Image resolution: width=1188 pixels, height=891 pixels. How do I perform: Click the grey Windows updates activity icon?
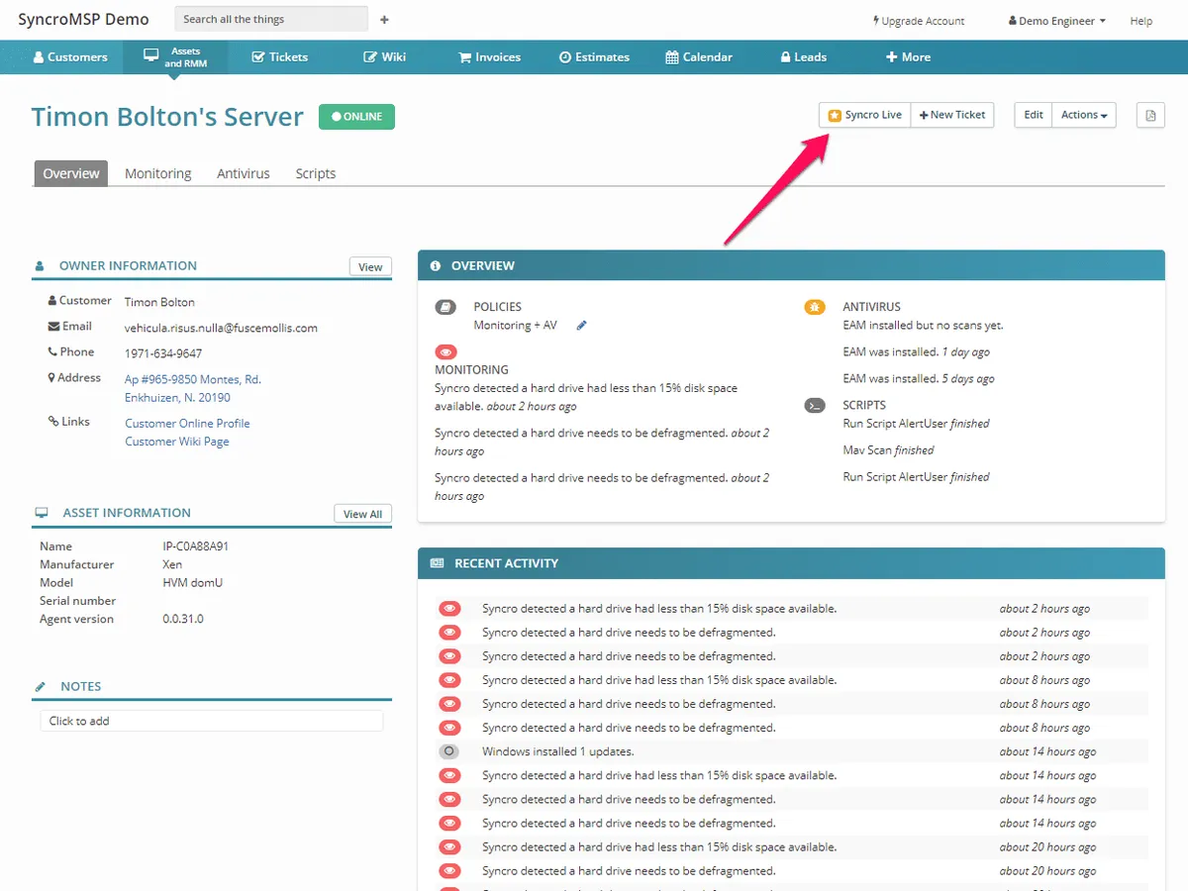point(449,751)
